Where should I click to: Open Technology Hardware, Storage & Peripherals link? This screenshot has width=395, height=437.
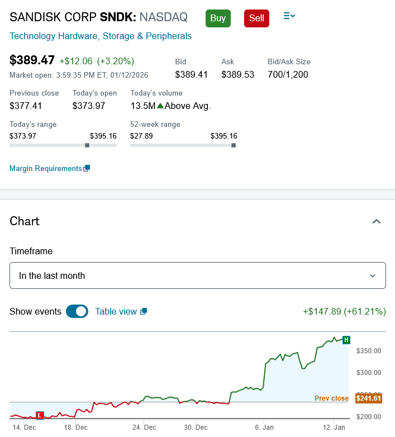point(101,36)
